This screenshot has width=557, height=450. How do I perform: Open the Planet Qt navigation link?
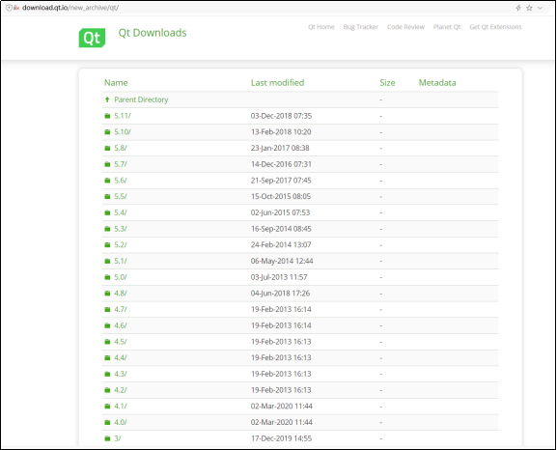coord(447,27)
